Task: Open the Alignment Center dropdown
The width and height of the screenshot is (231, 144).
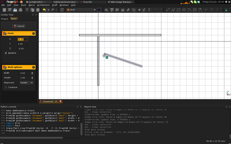Action: tap(26, 83)
